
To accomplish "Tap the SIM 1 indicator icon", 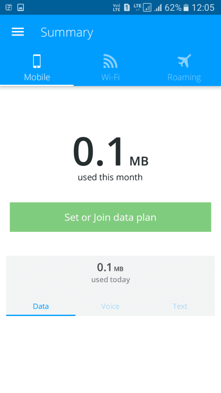I will tap(127, 8).
